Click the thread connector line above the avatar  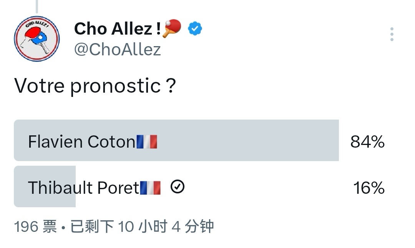coord(37,6)
